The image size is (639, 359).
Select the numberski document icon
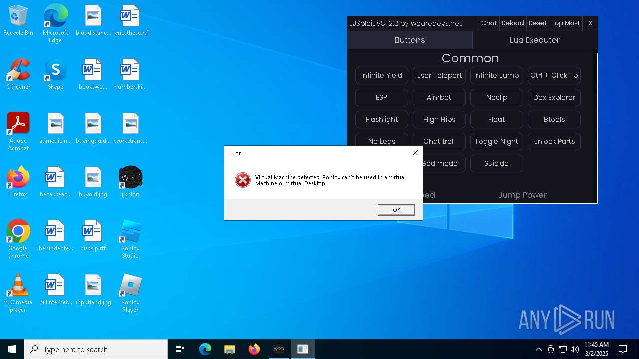pos(130,74)
